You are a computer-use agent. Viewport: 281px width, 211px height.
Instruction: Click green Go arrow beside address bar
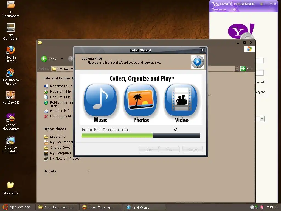243,68
